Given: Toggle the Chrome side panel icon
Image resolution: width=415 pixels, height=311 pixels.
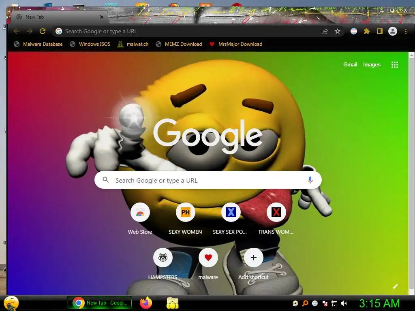Looking at the screenshot, I should [379, 32].
